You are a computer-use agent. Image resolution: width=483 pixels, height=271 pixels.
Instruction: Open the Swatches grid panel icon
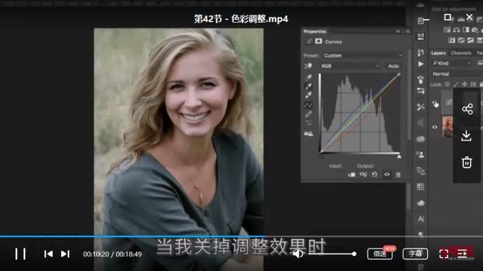pyautogui.click(x=421, y=187)
